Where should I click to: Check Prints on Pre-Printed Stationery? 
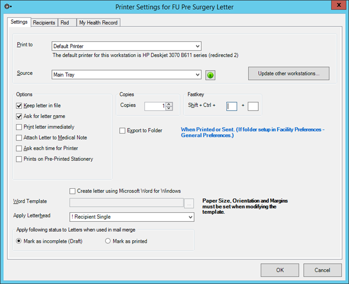(x=19, y=159)
